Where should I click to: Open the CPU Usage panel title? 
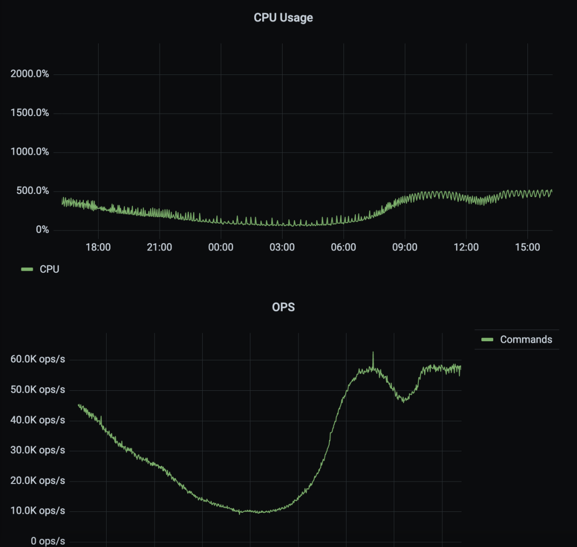(283, 18)
